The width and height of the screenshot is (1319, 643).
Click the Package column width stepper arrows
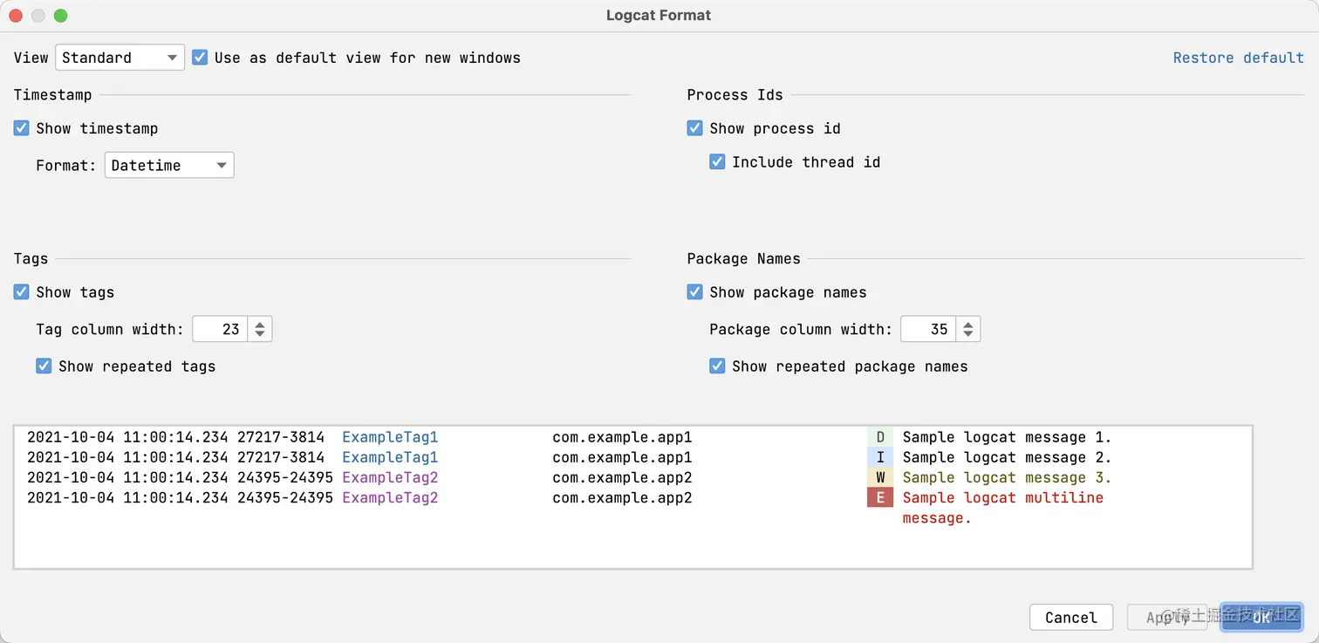(967, 329)
